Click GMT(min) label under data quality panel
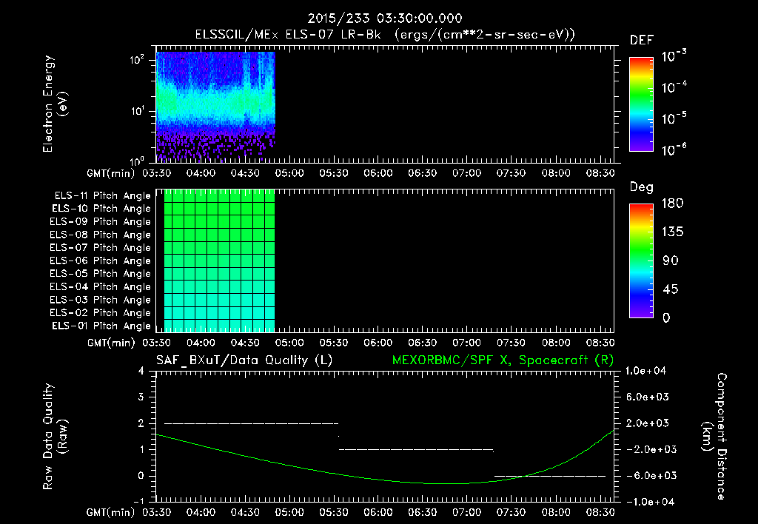Viewport: 758px width, 524px height. (x=111, y=512)
